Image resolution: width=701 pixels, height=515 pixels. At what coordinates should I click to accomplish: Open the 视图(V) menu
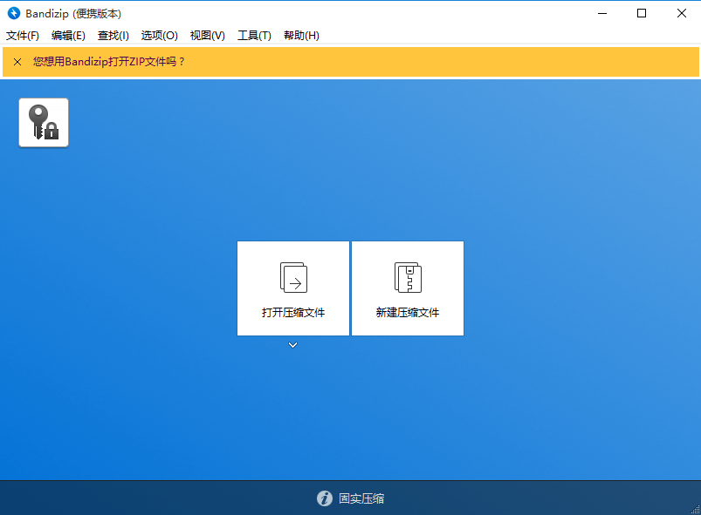[x=207, y=36]
